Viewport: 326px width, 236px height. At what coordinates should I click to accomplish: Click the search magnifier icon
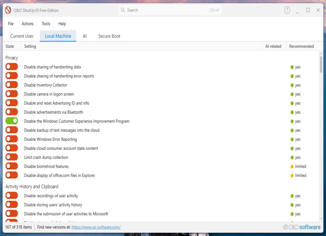click(x=123, y=10)
